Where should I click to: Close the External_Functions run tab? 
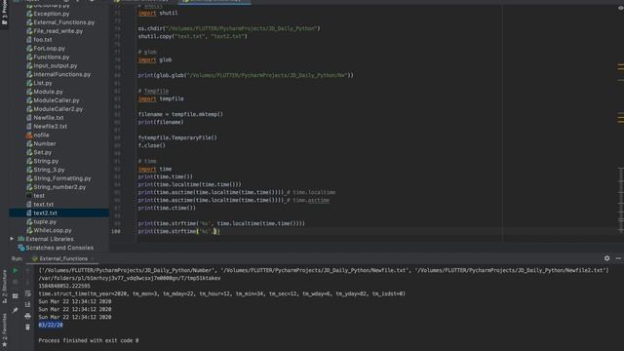coord(93,258)
